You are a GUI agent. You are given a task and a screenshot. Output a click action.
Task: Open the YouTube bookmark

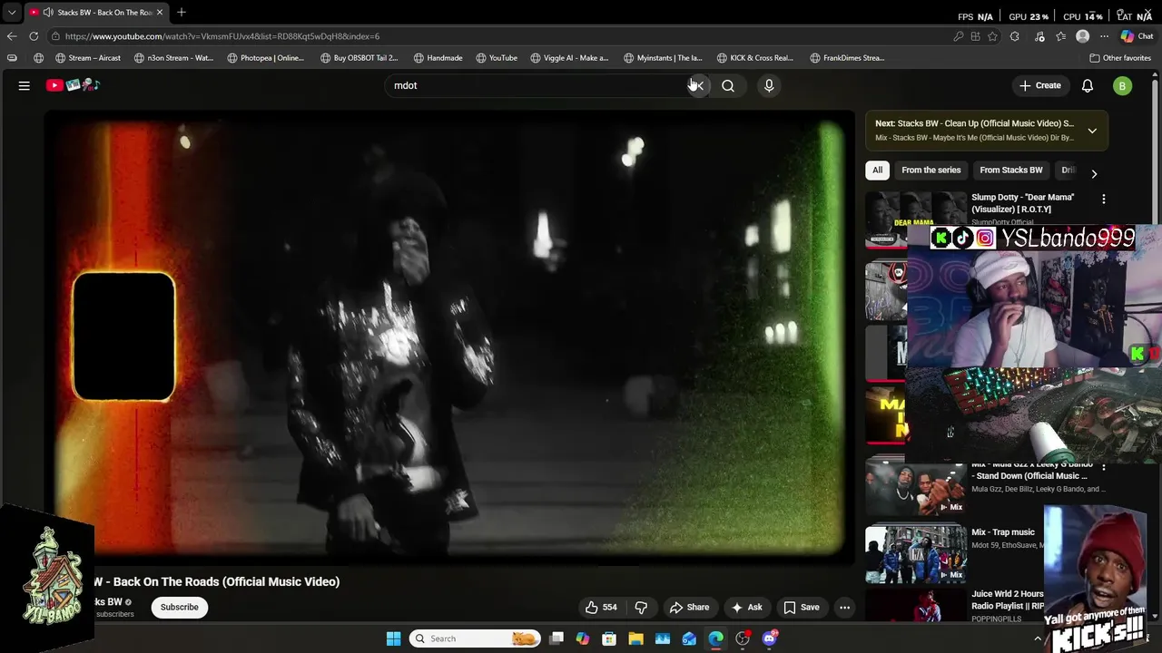[x=496, y=58]
